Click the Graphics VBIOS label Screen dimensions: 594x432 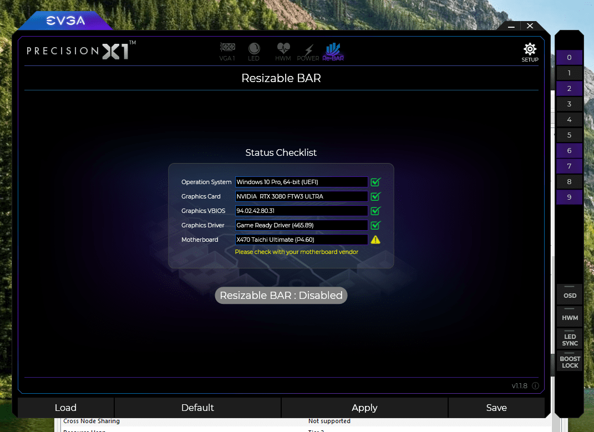(203, 211)
